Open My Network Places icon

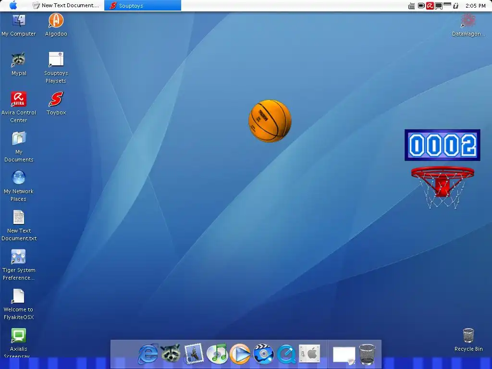click(19, 186)
